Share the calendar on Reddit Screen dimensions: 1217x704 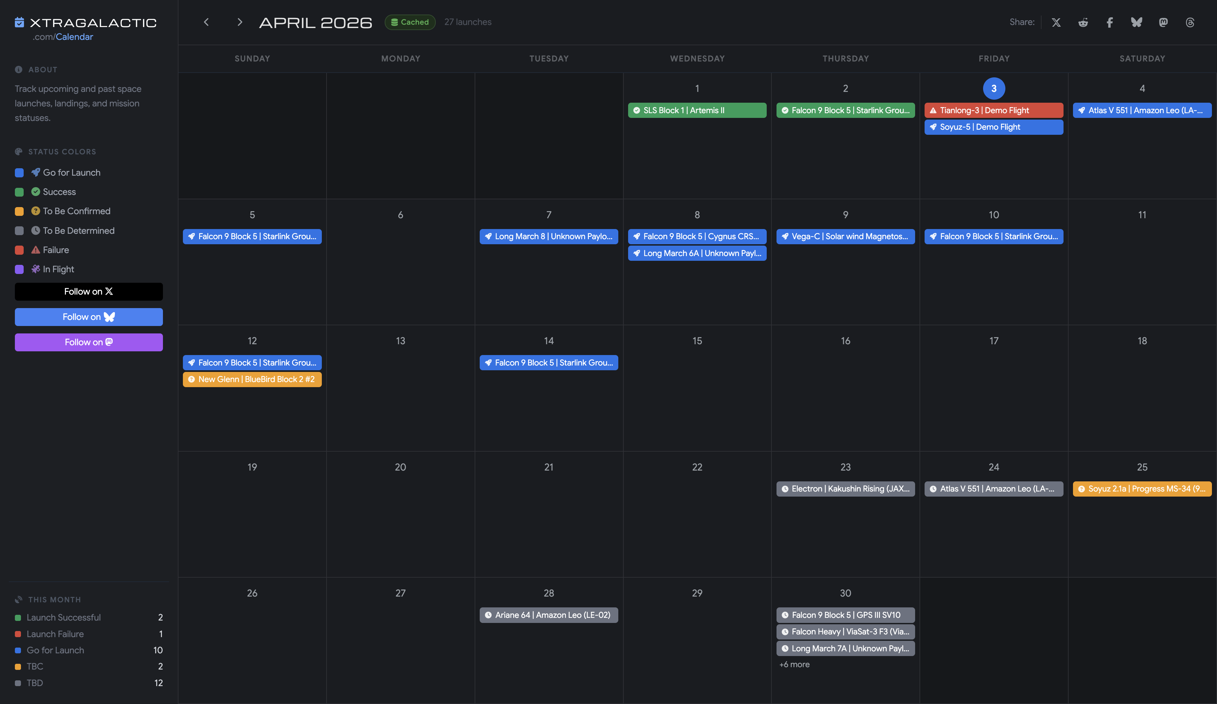pos(1083,22)
